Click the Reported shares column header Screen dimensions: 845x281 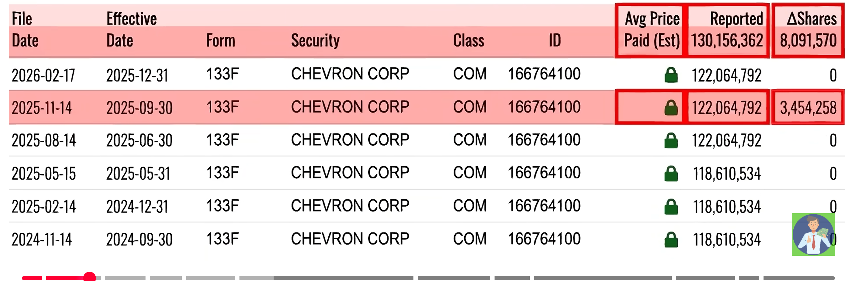coord(728,30)
